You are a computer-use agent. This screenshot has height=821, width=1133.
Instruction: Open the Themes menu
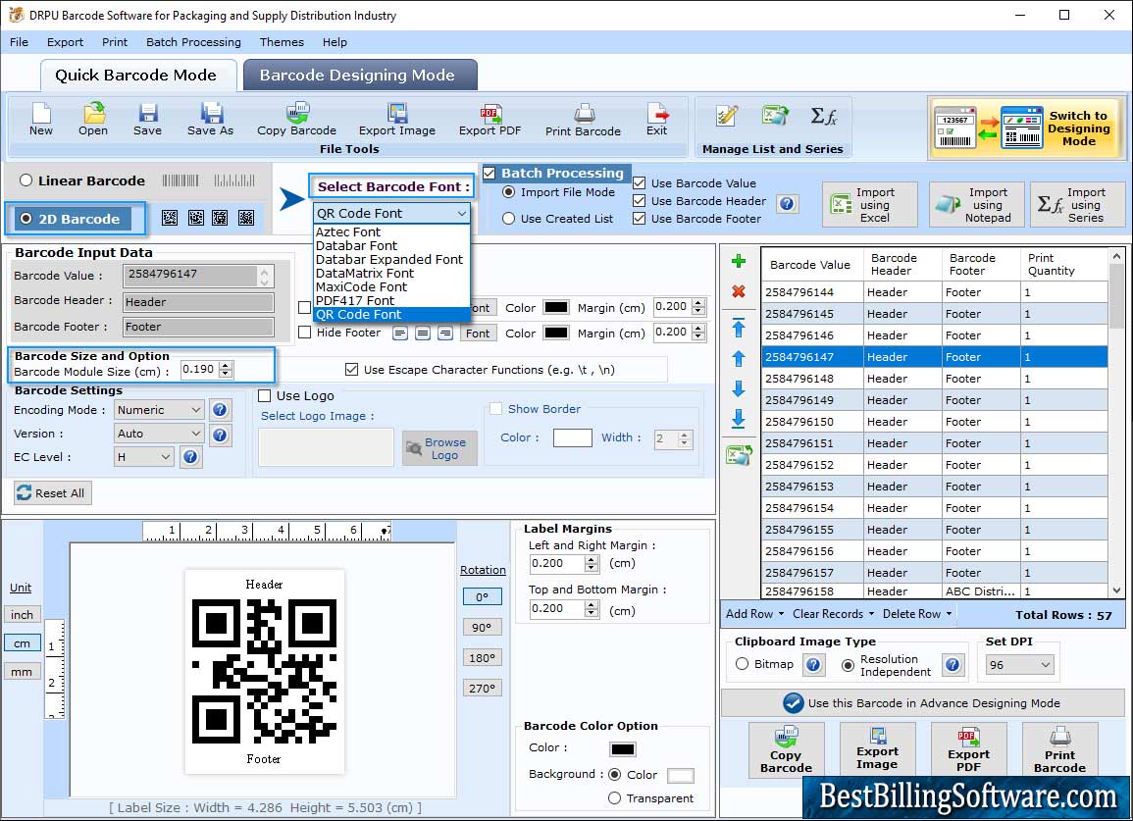282,42
